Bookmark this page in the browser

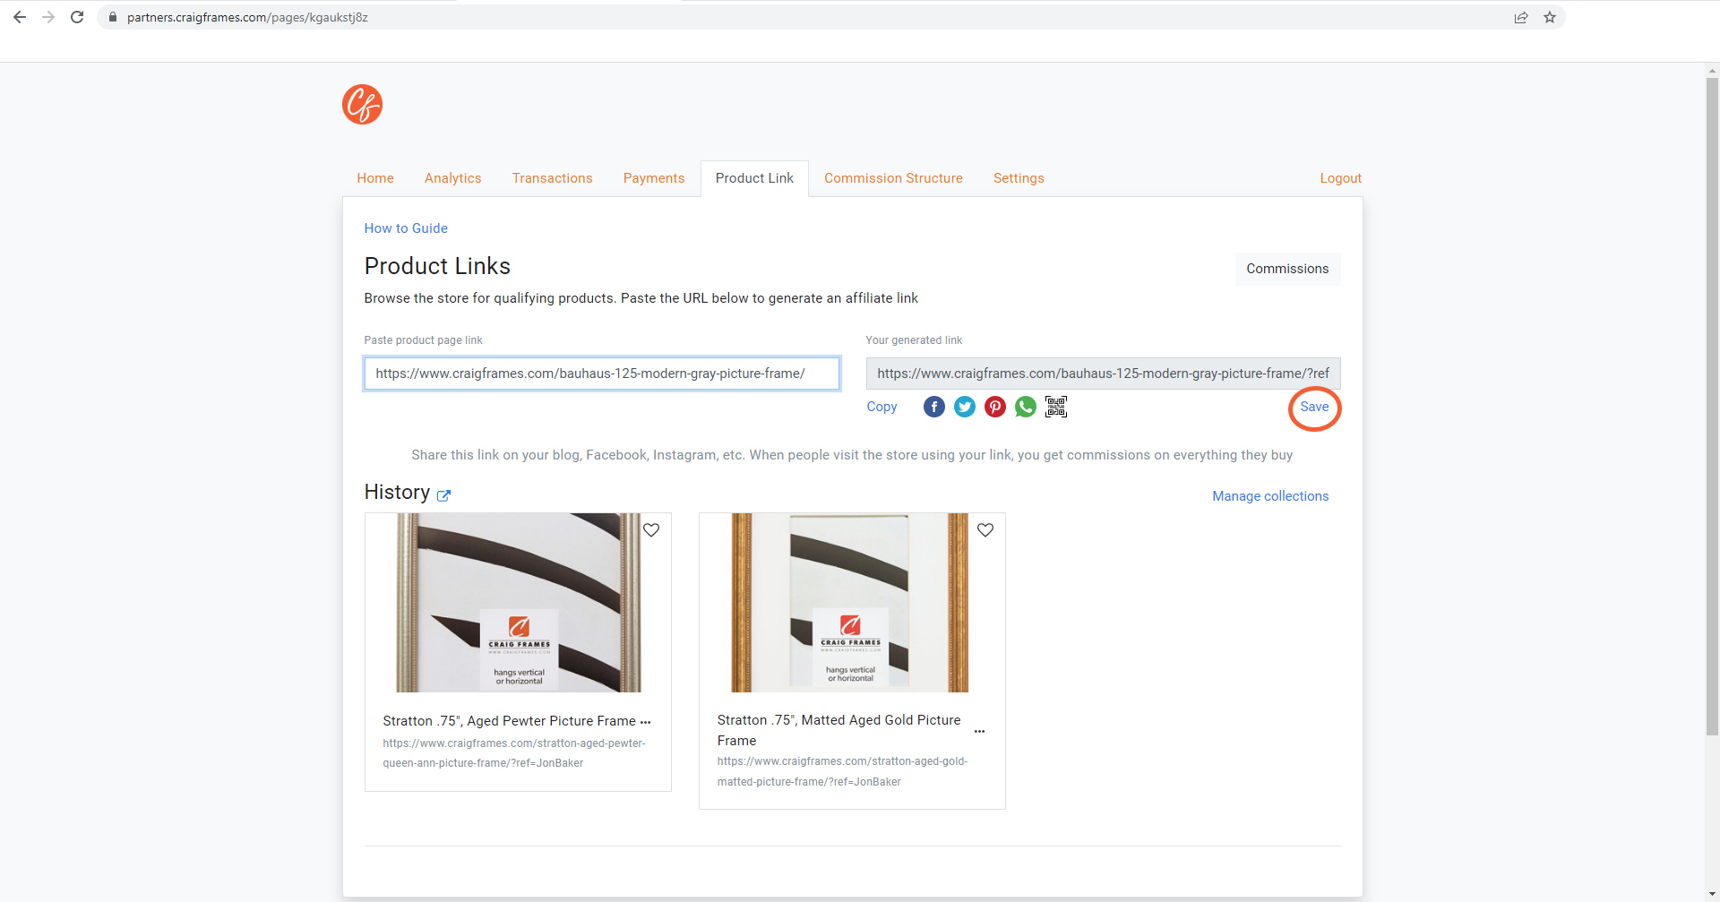pos(1551,17)
